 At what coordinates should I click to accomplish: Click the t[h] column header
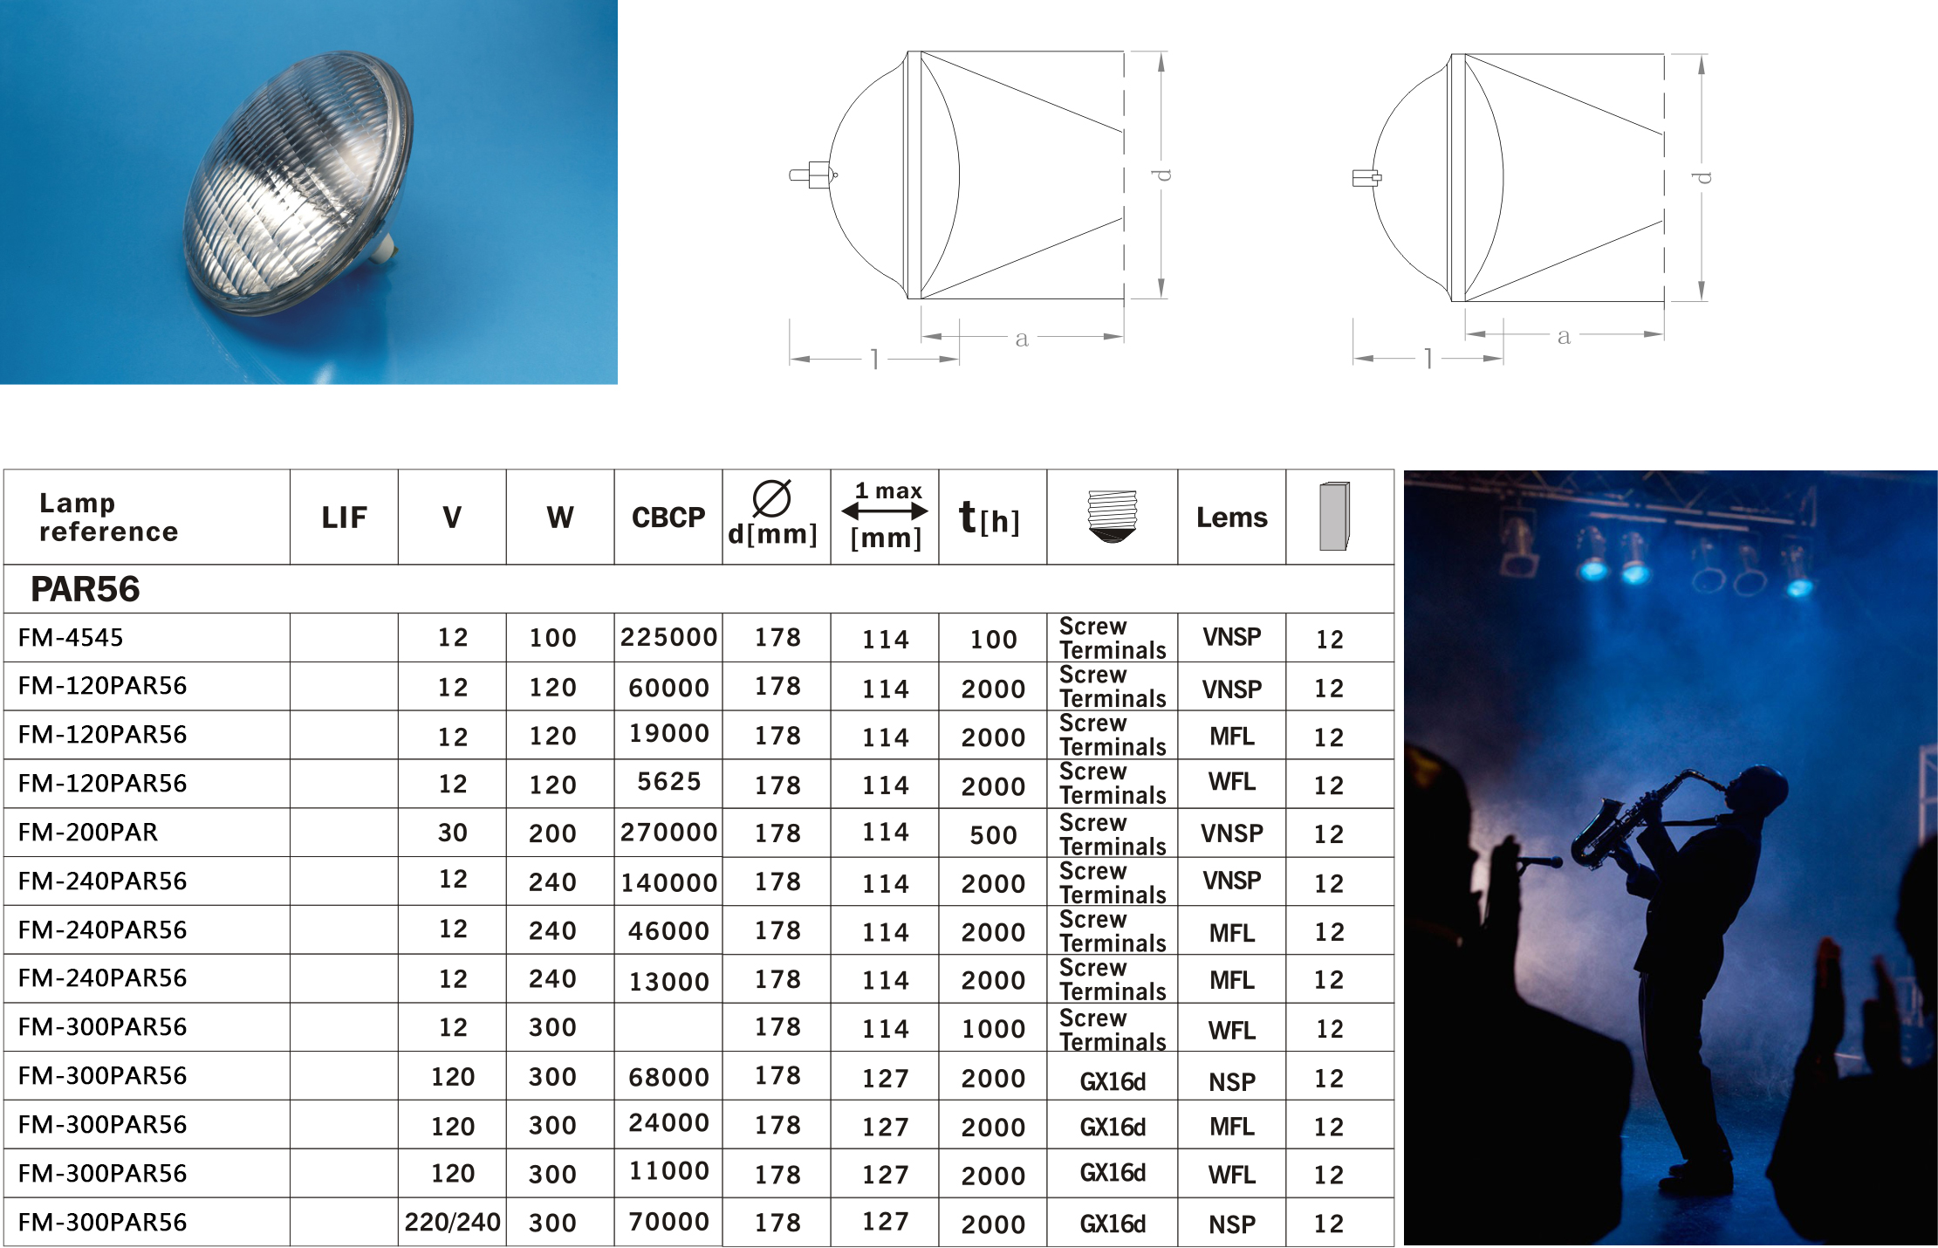pos(990,518)
